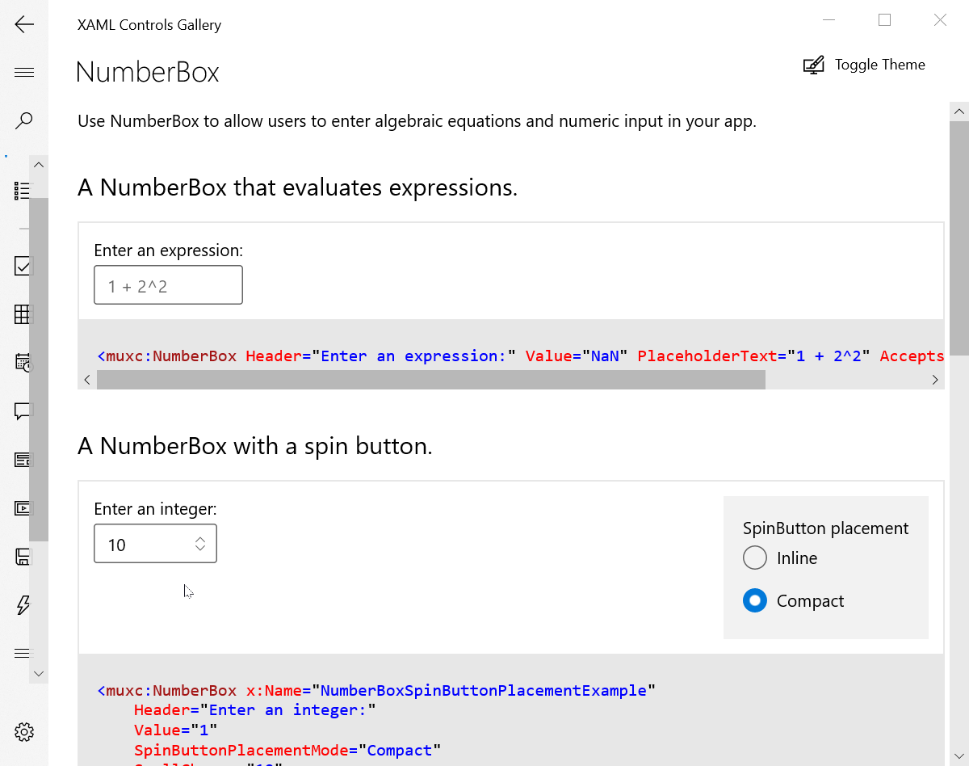
Task: Click 'A NumberBox that evaluates expressions.' heading
Action: [x=297, y=187]
